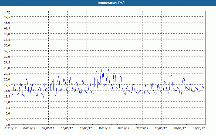Select the 5,0 y-axis label
The image size is (216, 135).
pos(8,113)
